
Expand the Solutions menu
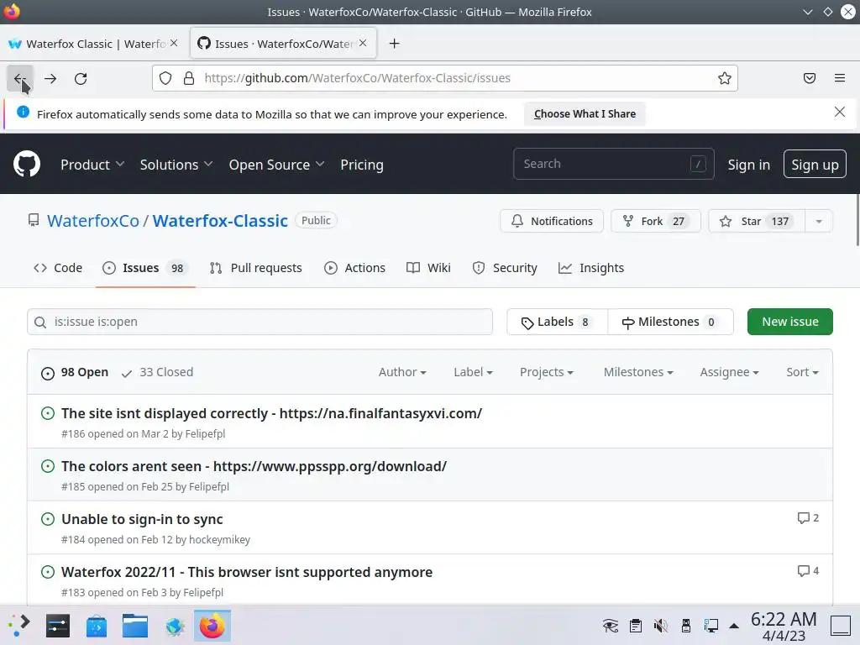point(176,165)
